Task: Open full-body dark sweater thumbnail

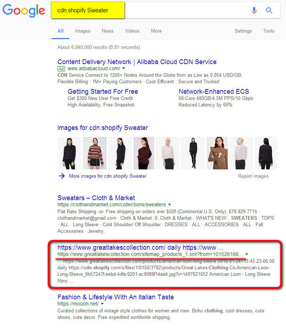Action: pyautogui.click(x=193, y=153)
